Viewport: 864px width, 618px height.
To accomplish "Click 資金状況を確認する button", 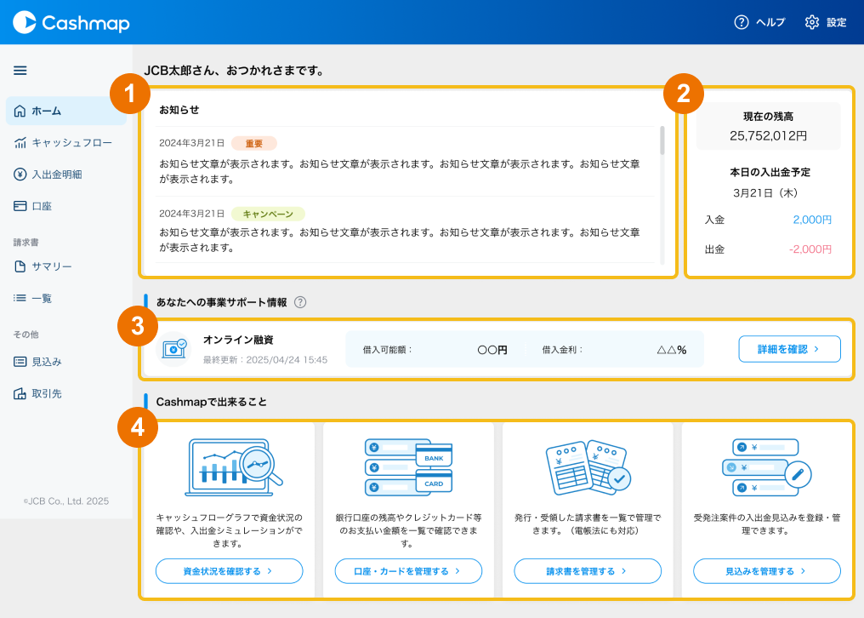I will (229, 571).
